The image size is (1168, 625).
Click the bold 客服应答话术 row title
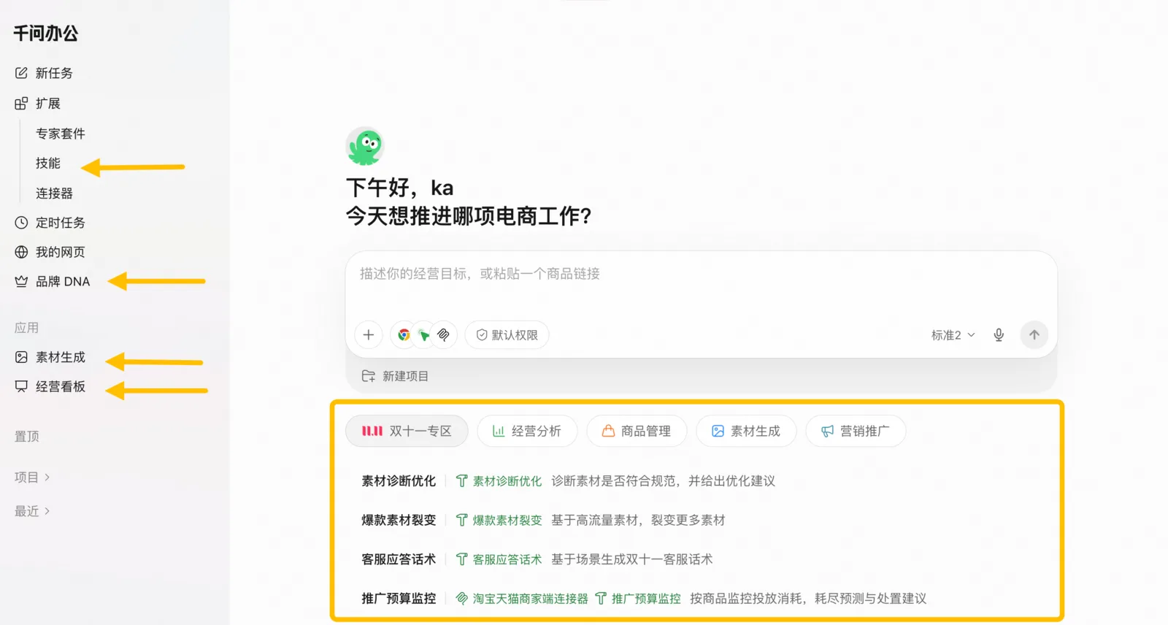[399, 559]
